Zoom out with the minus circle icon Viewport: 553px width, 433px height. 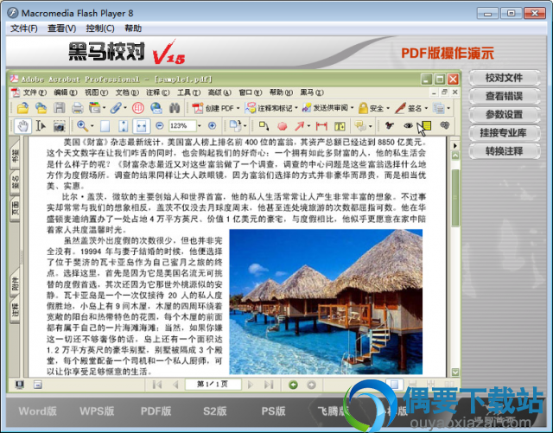click(160, 125)
